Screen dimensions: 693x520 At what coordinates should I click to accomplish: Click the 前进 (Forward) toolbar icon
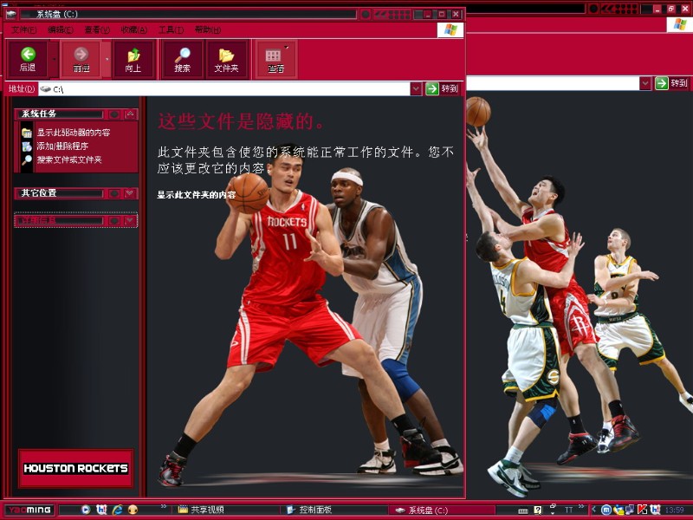tap(81, 58)
